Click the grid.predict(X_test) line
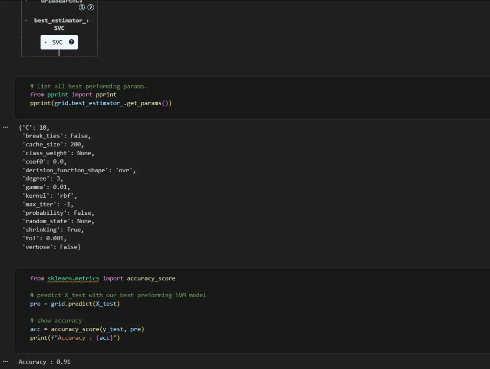The width and height of the screenshot is (490, 369). (74, 304)
